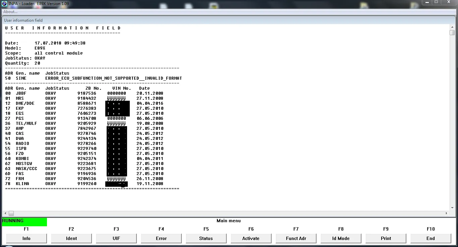Viewport: 458px width, 247px height.
Task: Click the vertical scrollbar down arrow
Action: pos(452,208)
